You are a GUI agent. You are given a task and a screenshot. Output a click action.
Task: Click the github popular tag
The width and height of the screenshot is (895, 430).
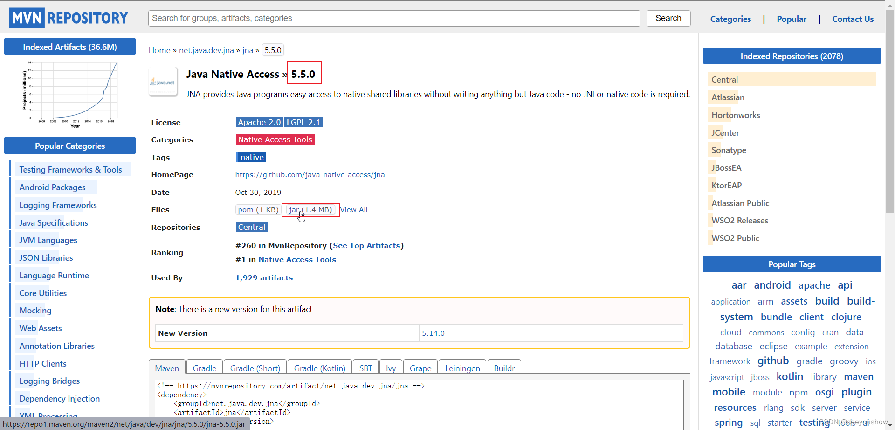773,361
